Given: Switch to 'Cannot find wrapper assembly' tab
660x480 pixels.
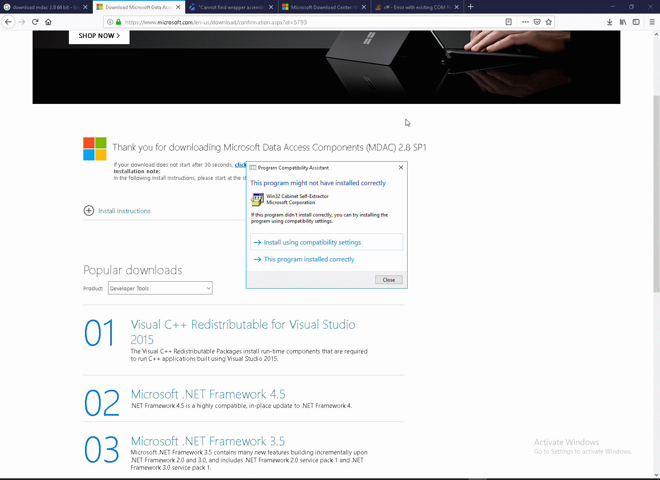Looking at the screenshot, I should [232, 7].
